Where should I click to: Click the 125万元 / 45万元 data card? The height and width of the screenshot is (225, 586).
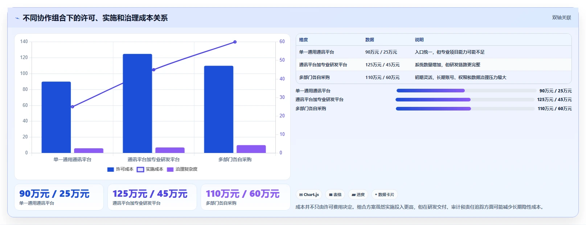[152, 197]
